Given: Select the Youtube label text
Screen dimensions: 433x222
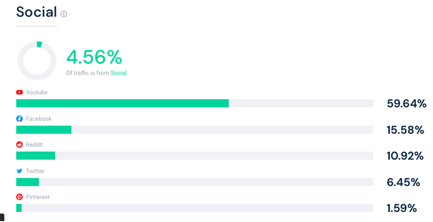Looking at the screenshot, I should click(37, 92).
